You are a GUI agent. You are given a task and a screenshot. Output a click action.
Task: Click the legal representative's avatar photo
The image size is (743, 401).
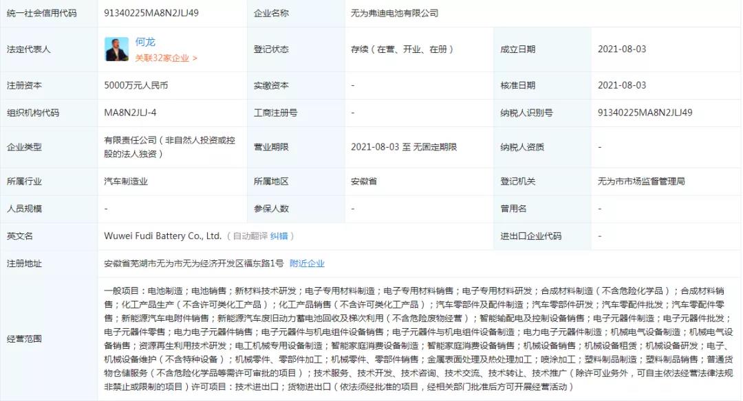[x=116, y=49]
